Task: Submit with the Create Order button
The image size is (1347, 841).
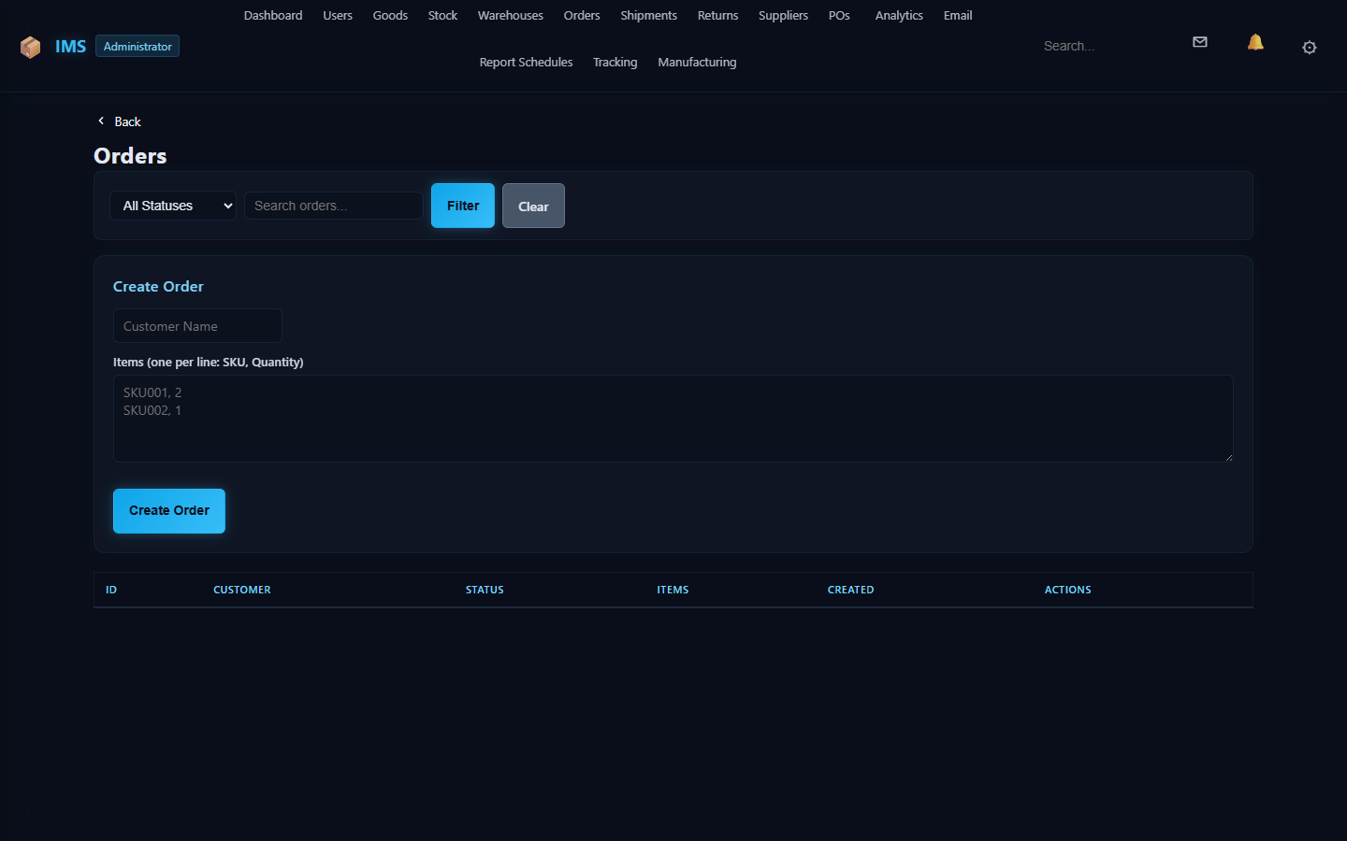Action: [169, 511]
